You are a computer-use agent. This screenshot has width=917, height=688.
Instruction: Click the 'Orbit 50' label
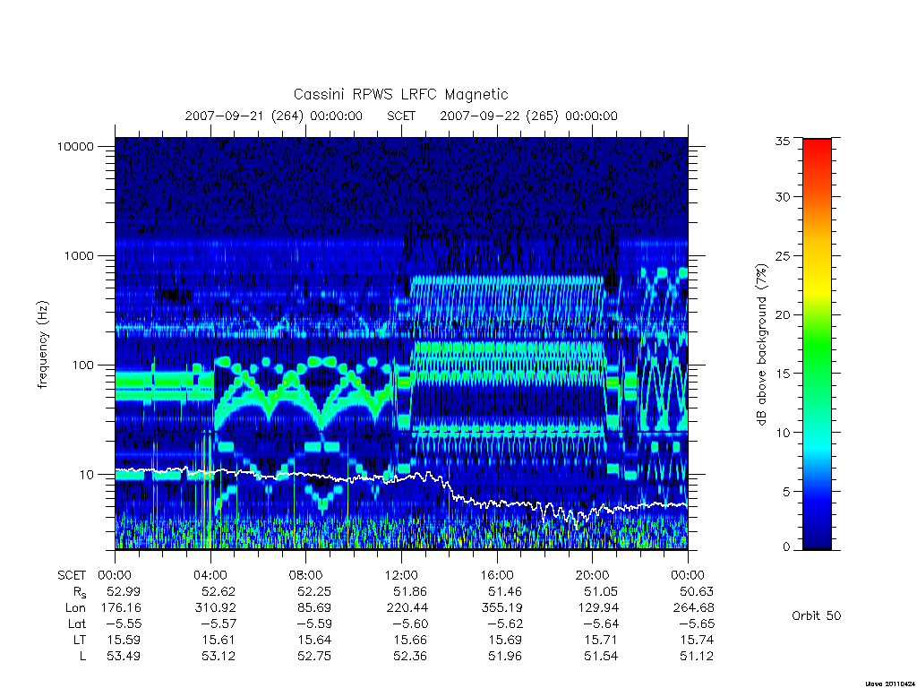(817, 615)
